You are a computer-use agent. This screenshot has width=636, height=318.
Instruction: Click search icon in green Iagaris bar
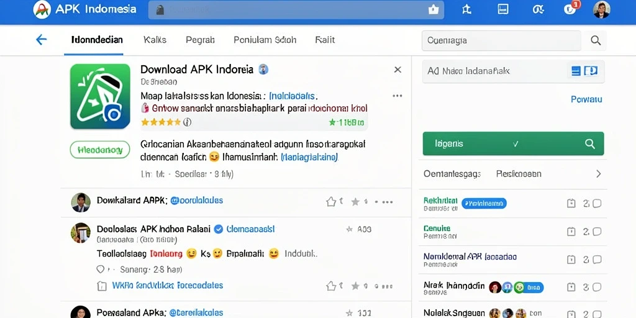point(590,143)
